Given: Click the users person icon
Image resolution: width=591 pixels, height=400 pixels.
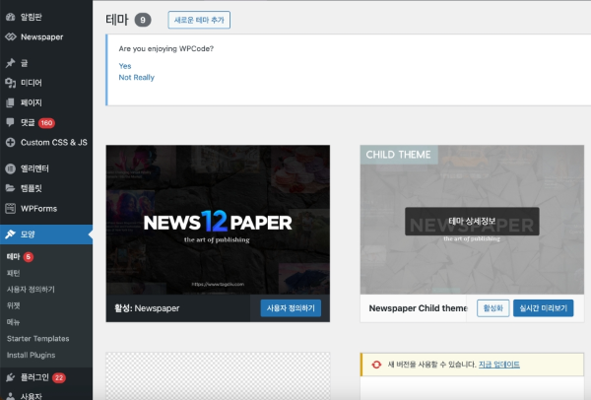Looking at the screenshot, I should click(x=11, y=396).
